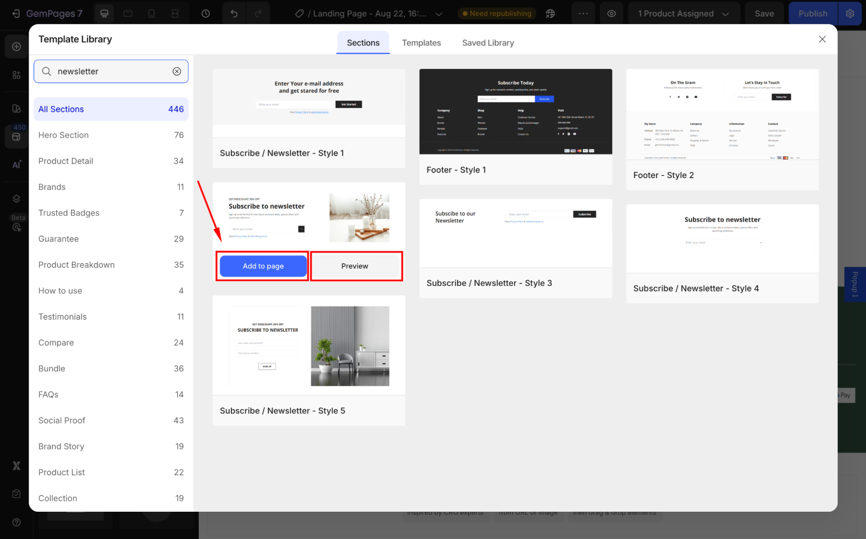Select the desktop device view icon

[104, 13]
